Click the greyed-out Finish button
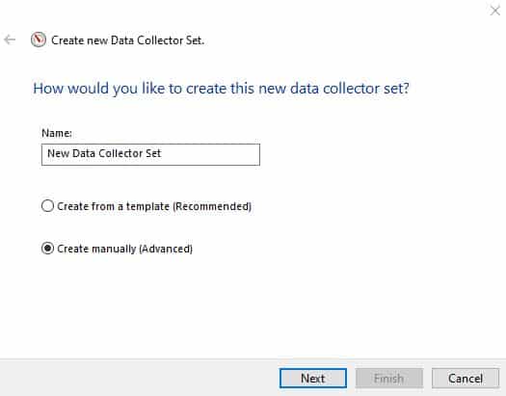Viewport: 506px width, 396px height. pyautogui.click(x=389, y=378)
